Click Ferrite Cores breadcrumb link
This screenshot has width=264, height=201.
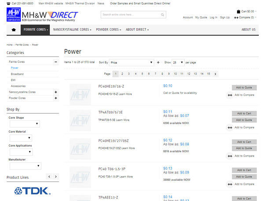pyautogui.click(x=22, y=45)
